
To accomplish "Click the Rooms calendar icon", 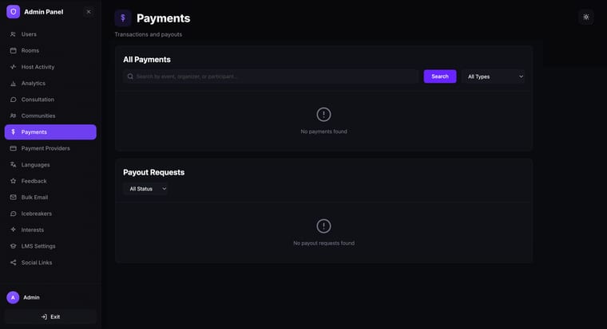I will tap(13, 51).
